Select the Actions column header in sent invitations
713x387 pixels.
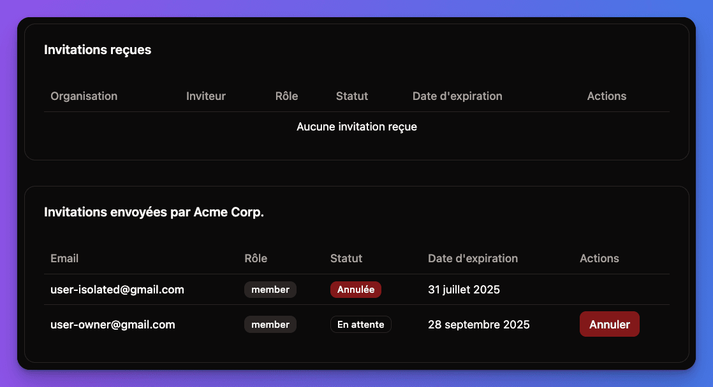tap(599, 258)
